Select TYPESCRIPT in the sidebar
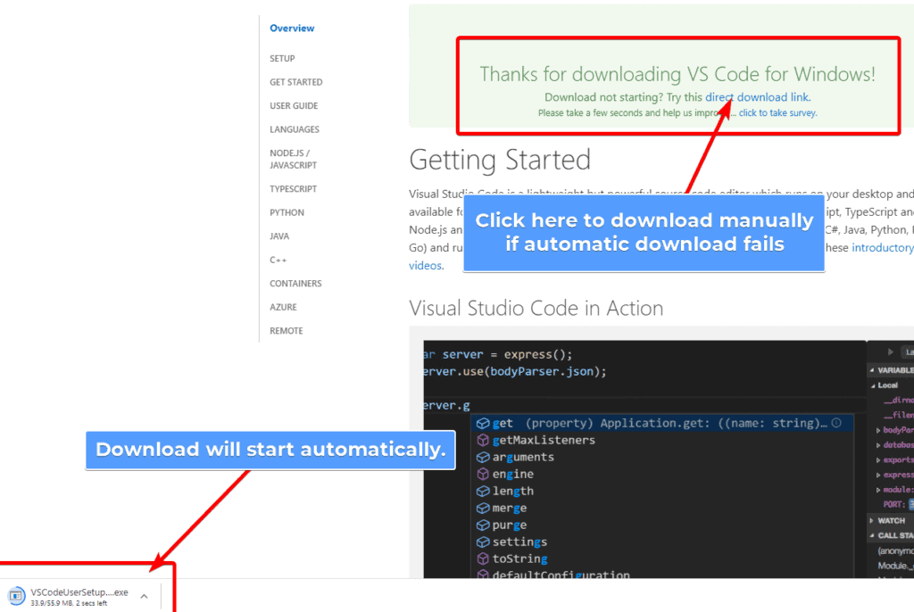Image resolution: width=914 pixels, height=612 pixels. pos(293,189)
